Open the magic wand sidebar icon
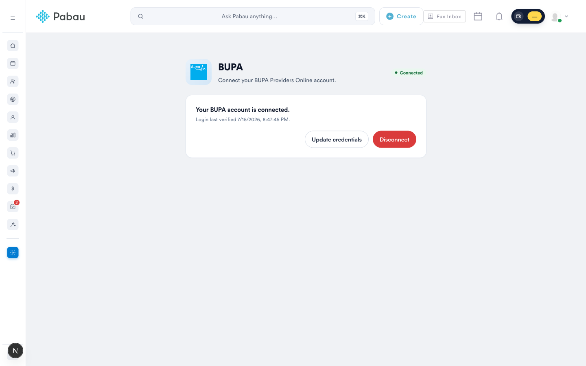This screenshot has height=366, width=586. [x=13, y=224]
